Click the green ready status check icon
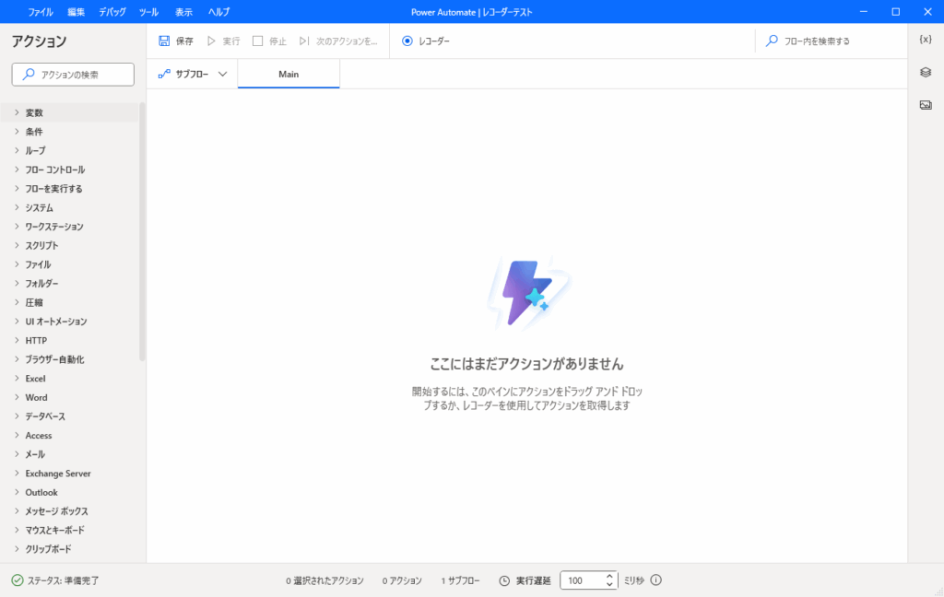Image resolution: width=944 pixels, height=597 pixels. [18, 580]
